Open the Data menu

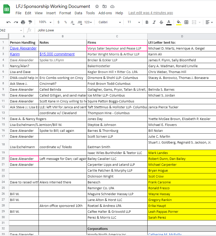(78, 13)
